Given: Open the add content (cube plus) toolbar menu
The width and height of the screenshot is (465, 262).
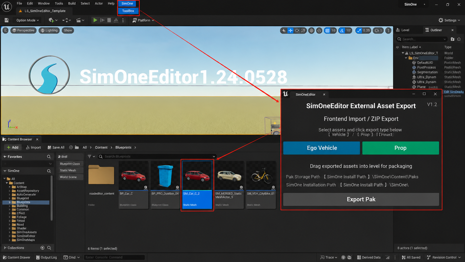Looking at the screenshot, I should pyautogui.click(x=53, y=20).
